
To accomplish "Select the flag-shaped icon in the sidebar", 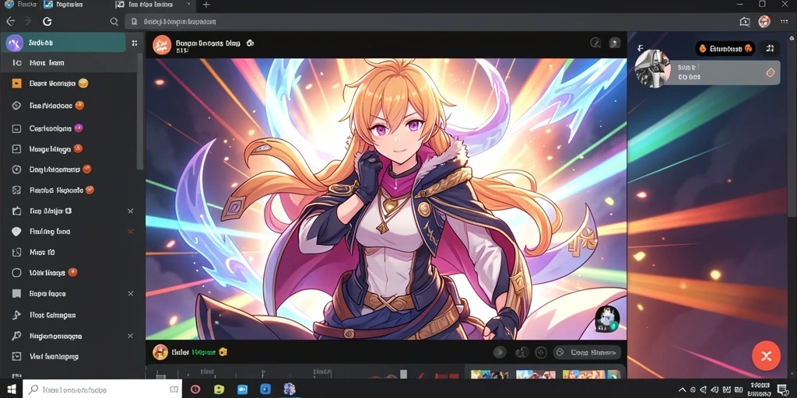I will click(16, 315).
